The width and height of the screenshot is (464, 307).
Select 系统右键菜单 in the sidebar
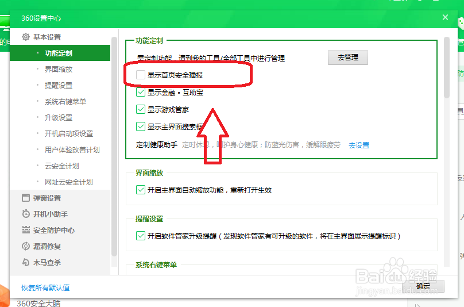point(65,102)
